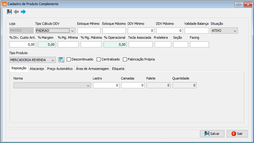Click the % Margem field
254x143 pixels.
[47, 44]
